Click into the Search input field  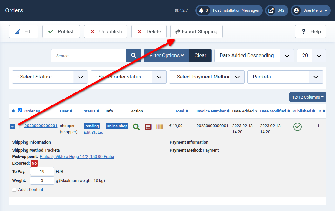[88, 56]
